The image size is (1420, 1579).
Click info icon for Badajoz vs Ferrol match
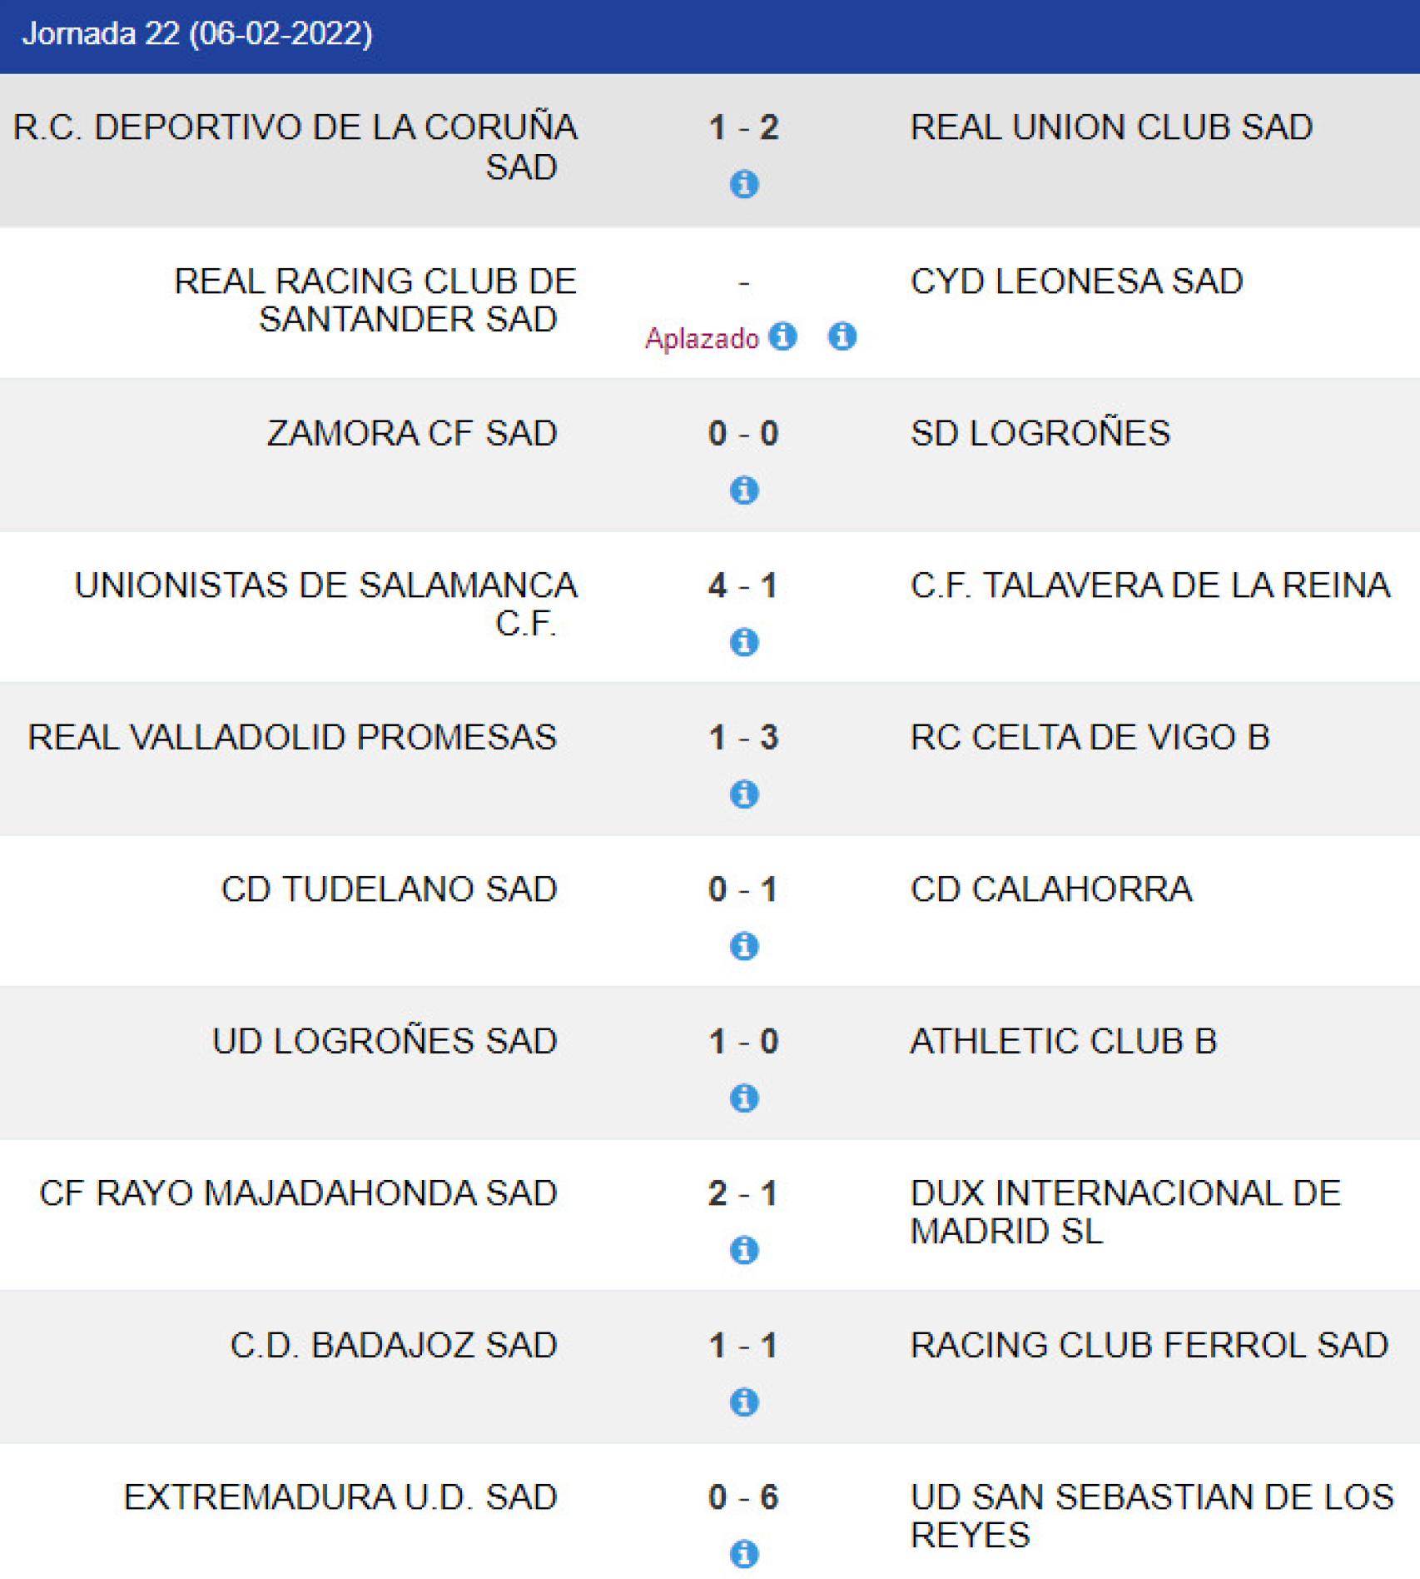click(x=744, y=1402)
